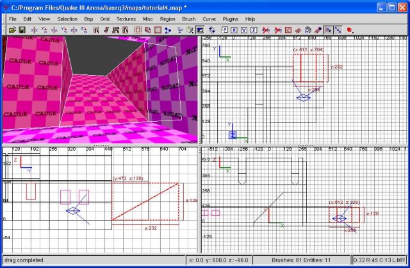
Task: Open the texture view mode dropdown
Action: click(190, 30)
